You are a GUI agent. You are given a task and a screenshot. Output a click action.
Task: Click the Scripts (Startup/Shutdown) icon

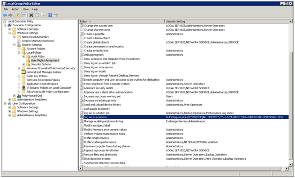(x=19, y=41)
